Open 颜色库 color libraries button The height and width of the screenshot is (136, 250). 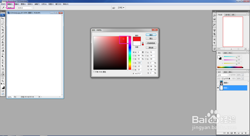pyautogui.click(x=151, y=48)
